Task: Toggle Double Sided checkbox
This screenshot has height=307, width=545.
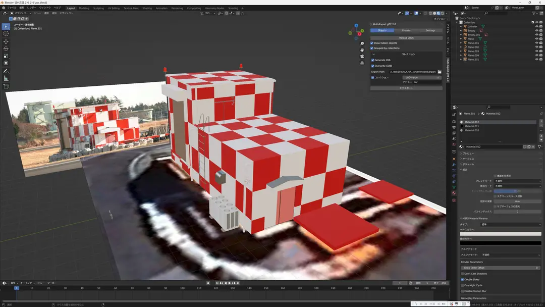Action: [462, 280]
